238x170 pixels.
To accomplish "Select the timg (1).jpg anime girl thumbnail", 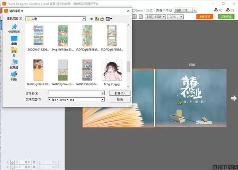I will (x=111, y=70).
